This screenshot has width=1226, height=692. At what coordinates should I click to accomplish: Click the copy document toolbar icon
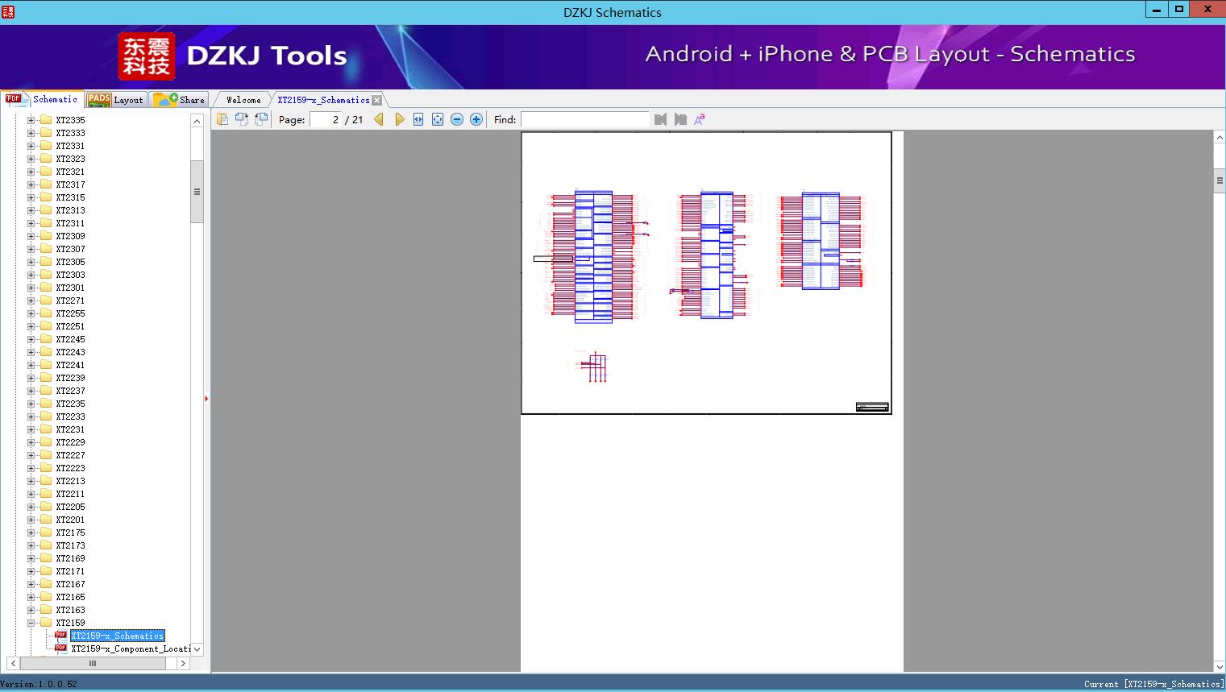point(222,119)
